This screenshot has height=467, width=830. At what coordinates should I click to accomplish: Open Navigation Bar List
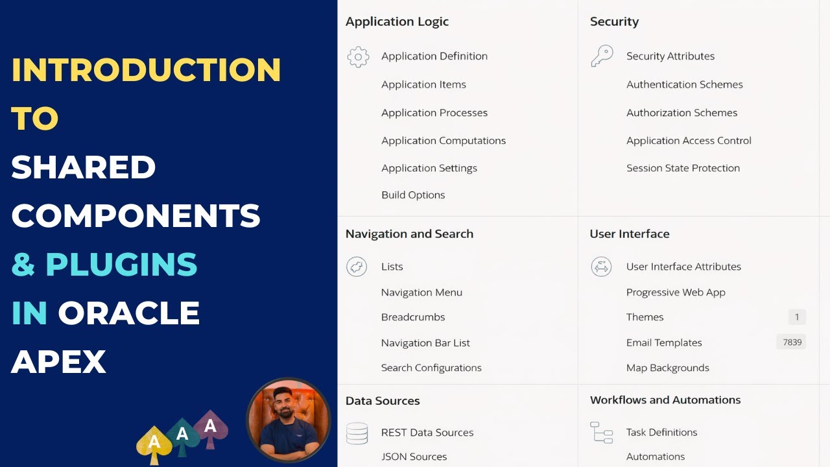(x=425, y=343)
